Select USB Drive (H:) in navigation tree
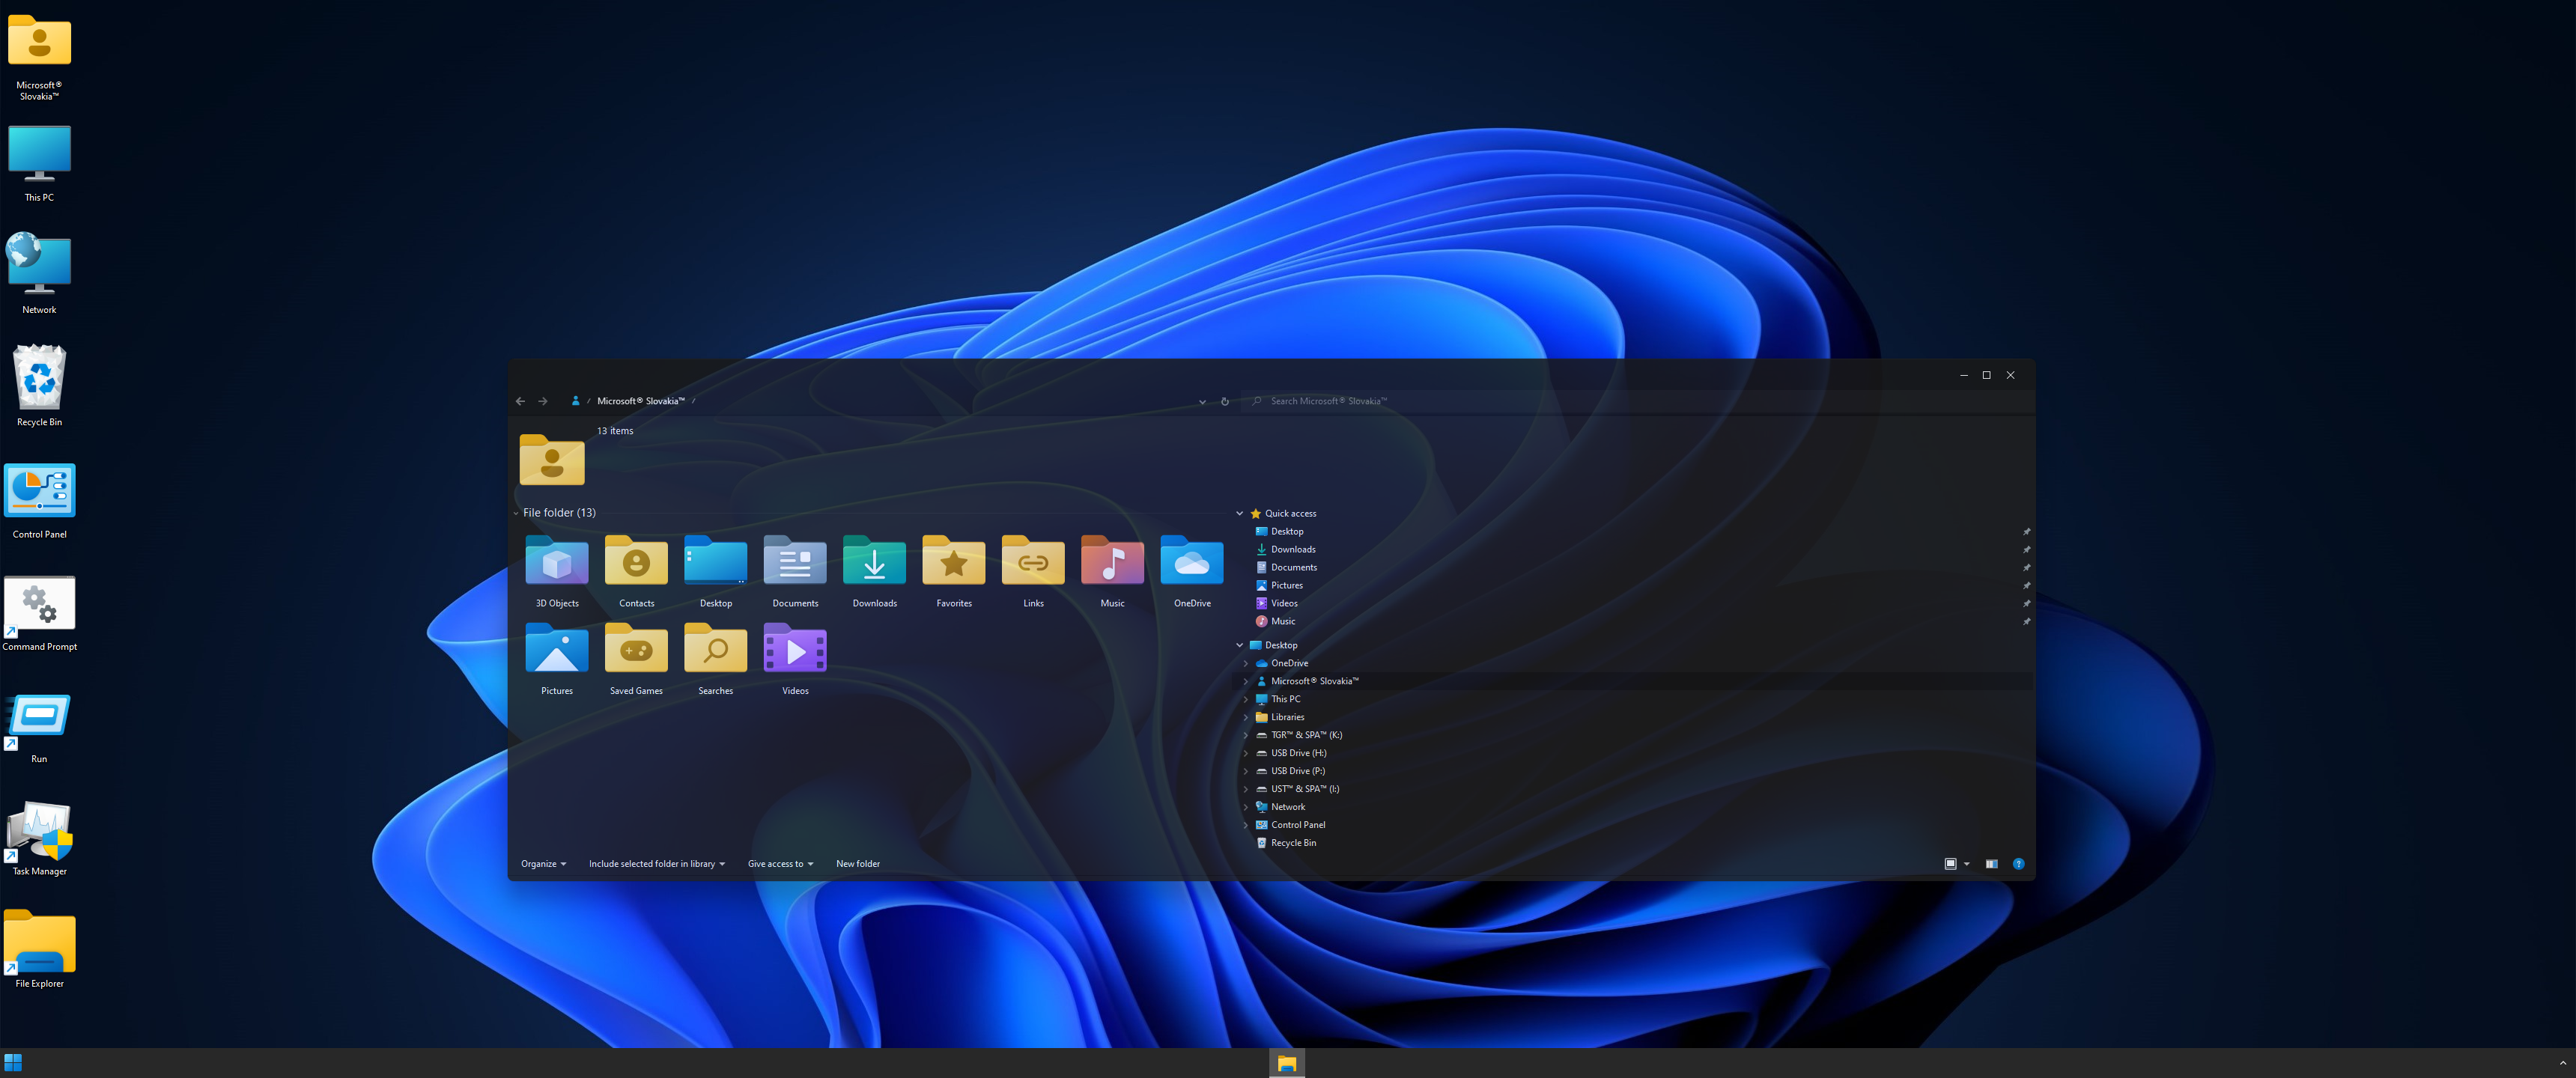This screenshot has height=1078, width=2576. pos(1298,754)
